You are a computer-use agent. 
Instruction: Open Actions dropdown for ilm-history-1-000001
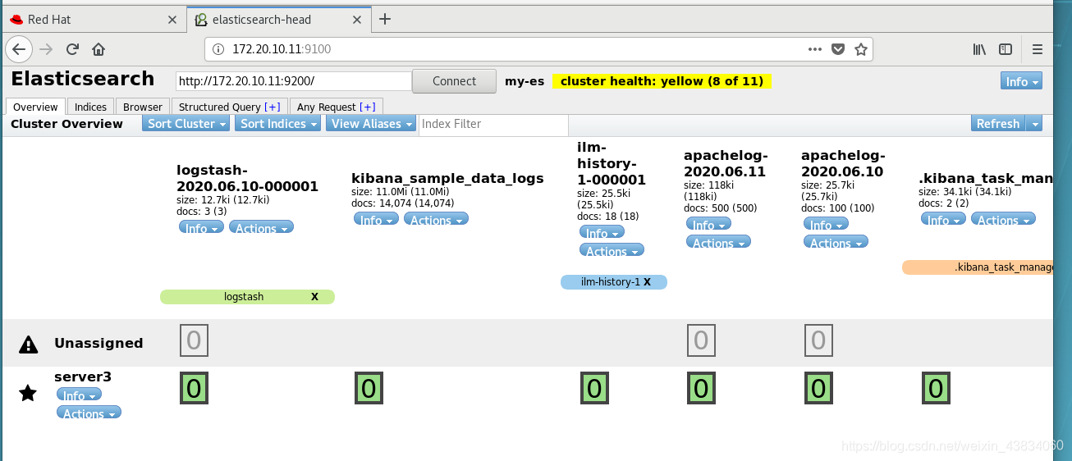tap(612, 250)
